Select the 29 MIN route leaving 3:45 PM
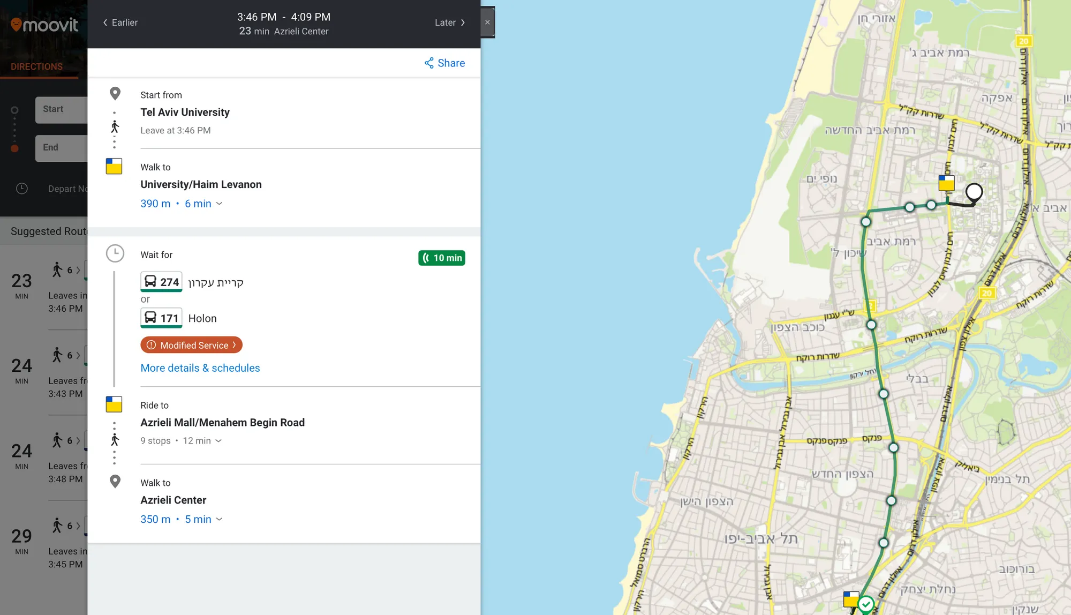 (x=44, y=543)
